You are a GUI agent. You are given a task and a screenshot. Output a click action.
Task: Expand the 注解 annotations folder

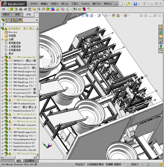(x=3, y=39)
